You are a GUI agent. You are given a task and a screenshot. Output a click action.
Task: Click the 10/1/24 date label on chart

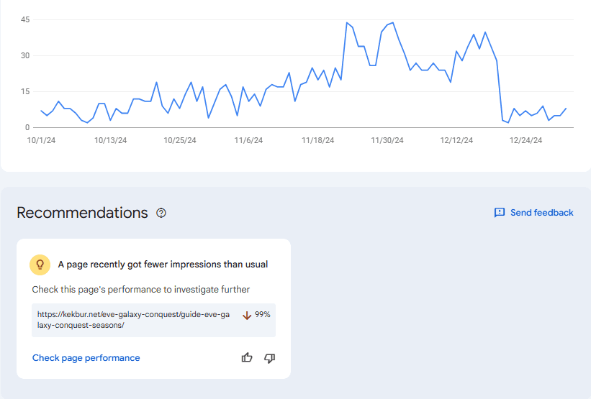point(41,141)
